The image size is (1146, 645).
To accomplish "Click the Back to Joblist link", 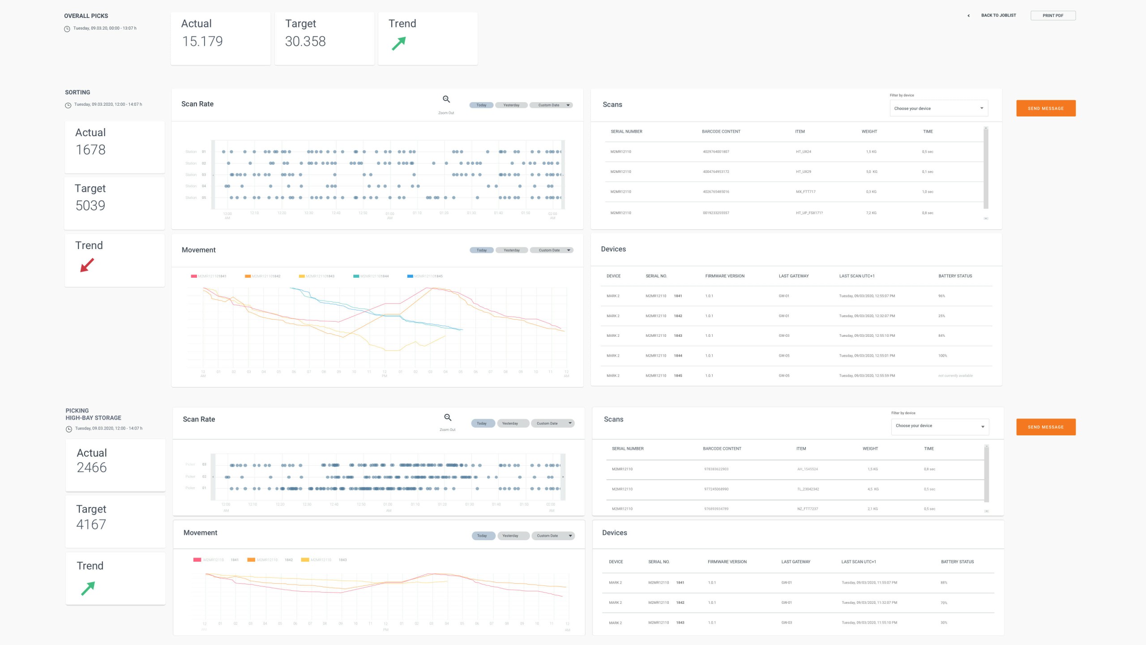I will point(998,16).
